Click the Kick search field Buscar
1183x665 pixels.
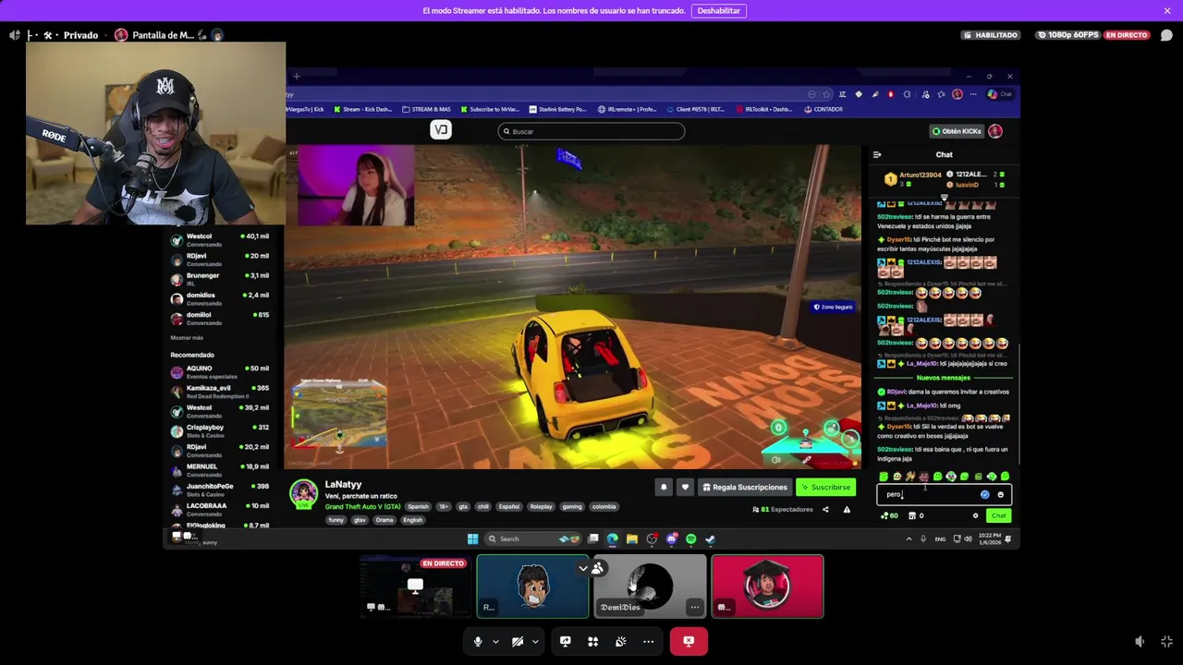(x=591, y=131)
